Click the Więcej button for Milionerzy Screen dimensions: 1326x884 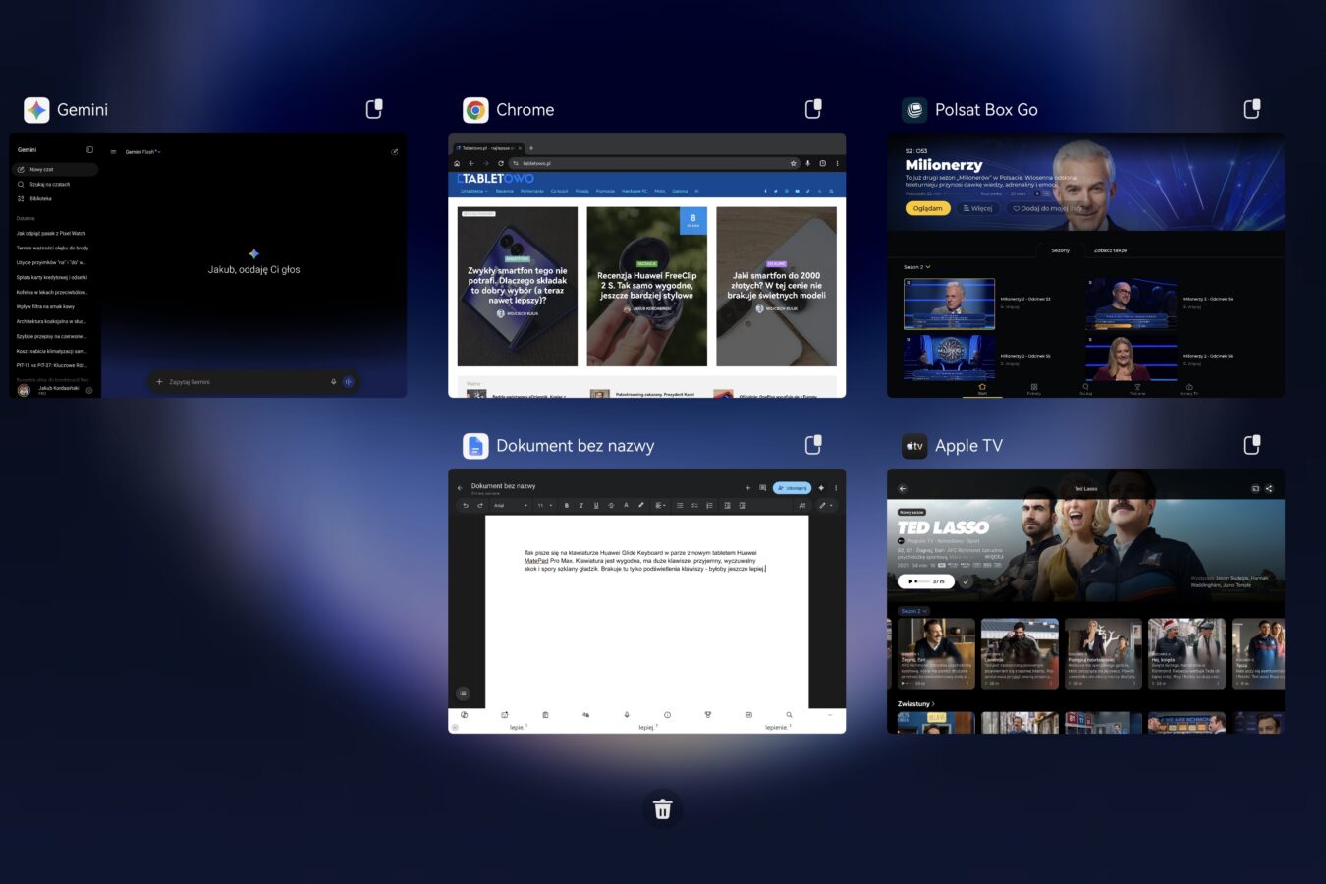point(977,208)
